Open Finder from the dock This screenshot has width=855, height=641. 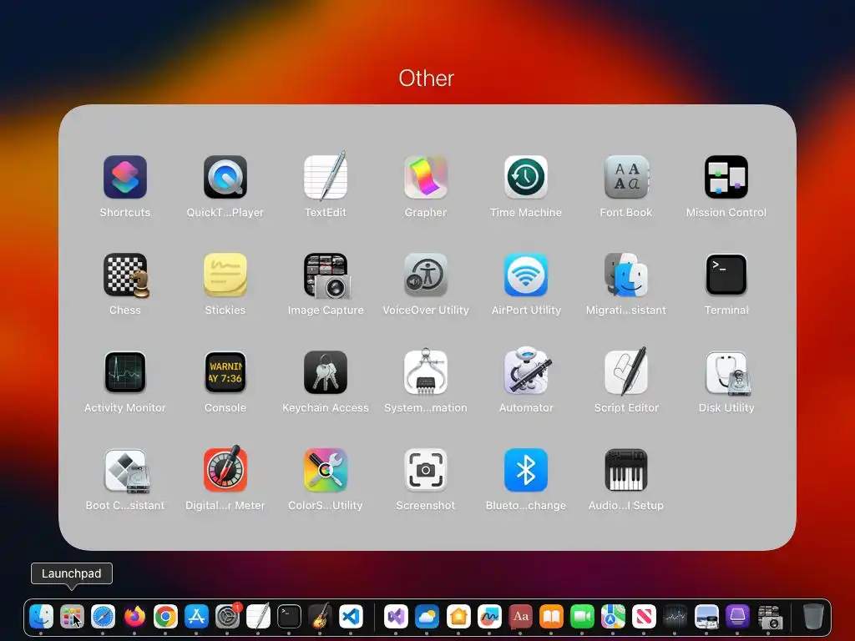point(42,617)
